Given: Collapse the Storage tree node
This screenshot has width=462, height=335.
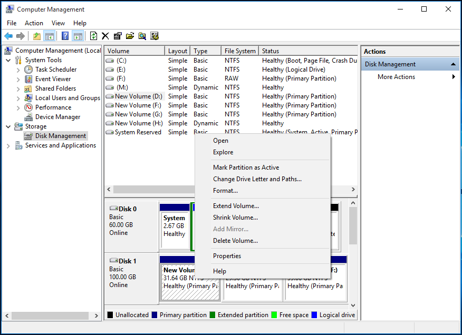Looking at the screenshot, I should pyautogui.click(x=8, y=126).
